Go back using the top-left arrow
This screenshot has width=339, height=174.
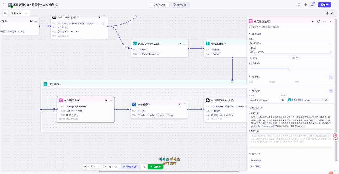(x=4, y=4)
